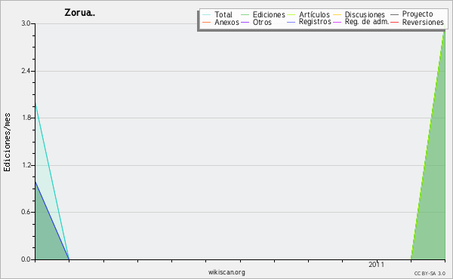This screenshot has height=279, width=453.
Task: Click the Discusiones legend label
Action: tap(365, 14)
